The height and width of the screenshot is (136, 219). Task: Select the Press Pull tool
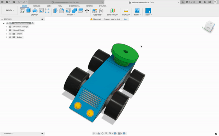point(55,11)
